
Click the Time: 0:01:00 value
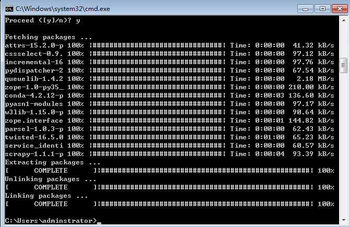[257, 137]
